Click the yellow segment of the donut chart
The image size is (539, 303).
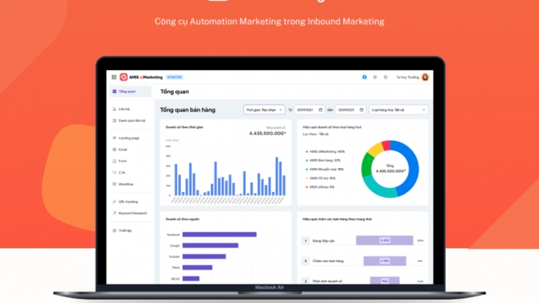click(x=375, y=149)
